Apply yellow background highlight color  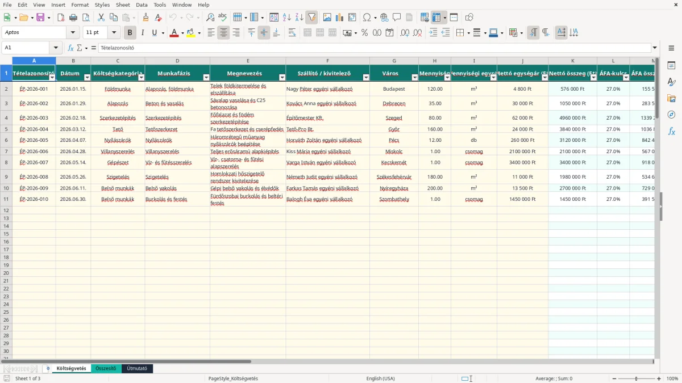coord(190,33)
